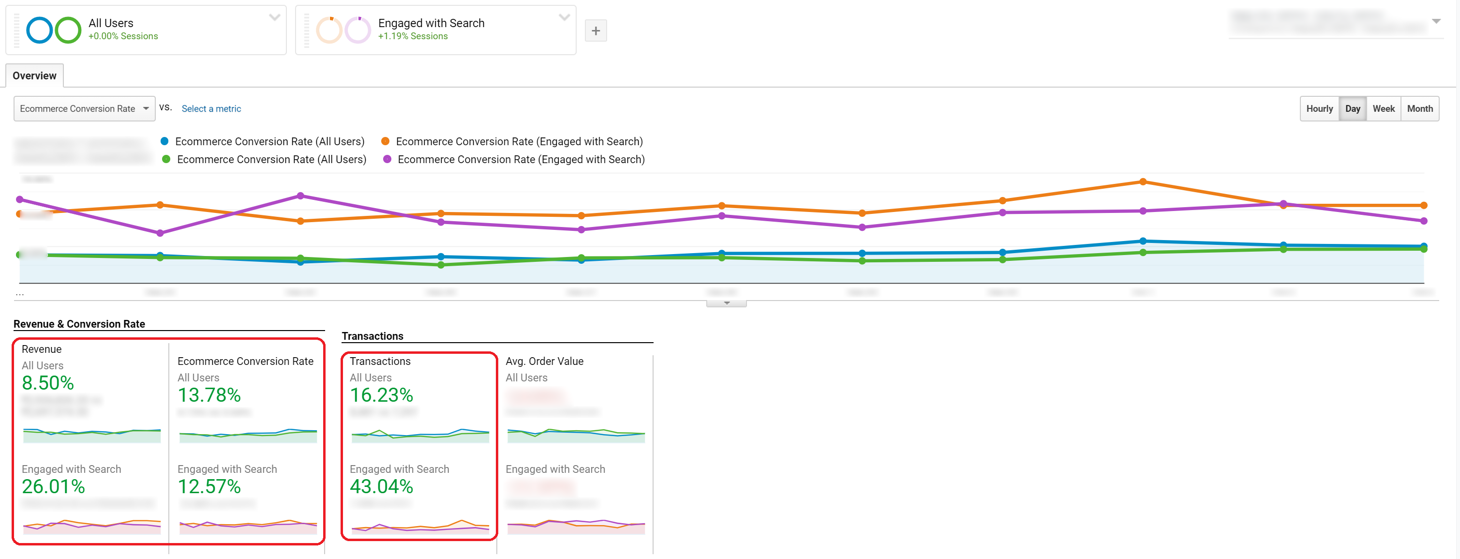The height and width of the screenshot is (559, 1460).
Task: Expand the Engaged with Search segment chevron
Action: 564,17
